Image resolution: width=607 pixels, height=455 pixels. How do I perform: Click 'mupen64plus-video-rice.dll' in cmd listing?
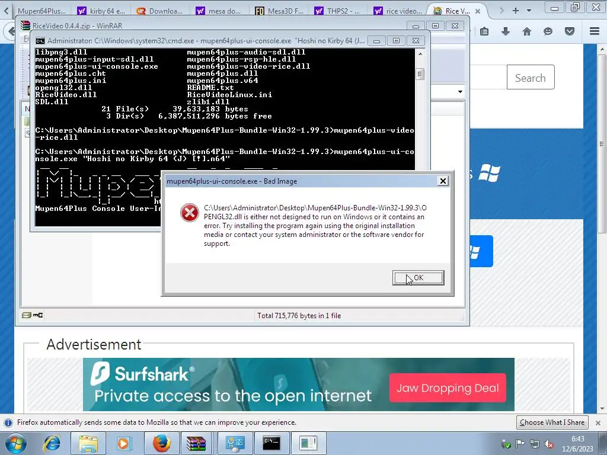248,66
